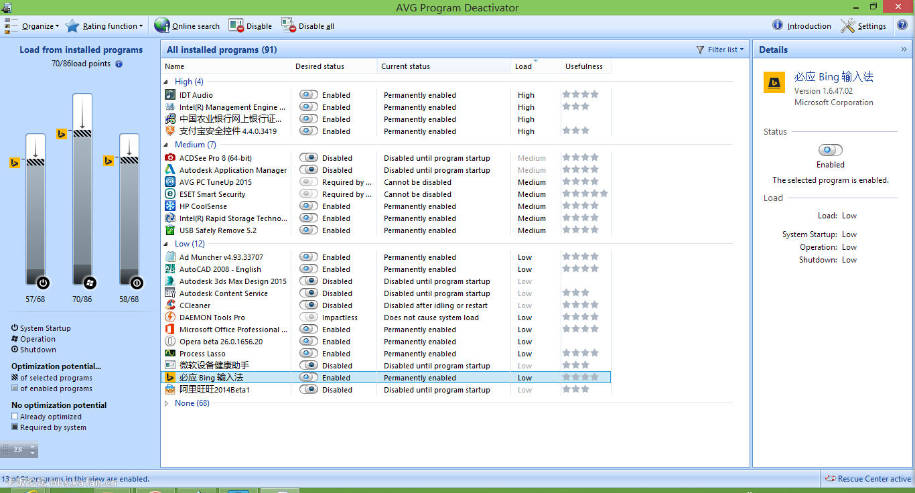Click the Autodesk 3ds Max Design icon

[x=170, y=281]
